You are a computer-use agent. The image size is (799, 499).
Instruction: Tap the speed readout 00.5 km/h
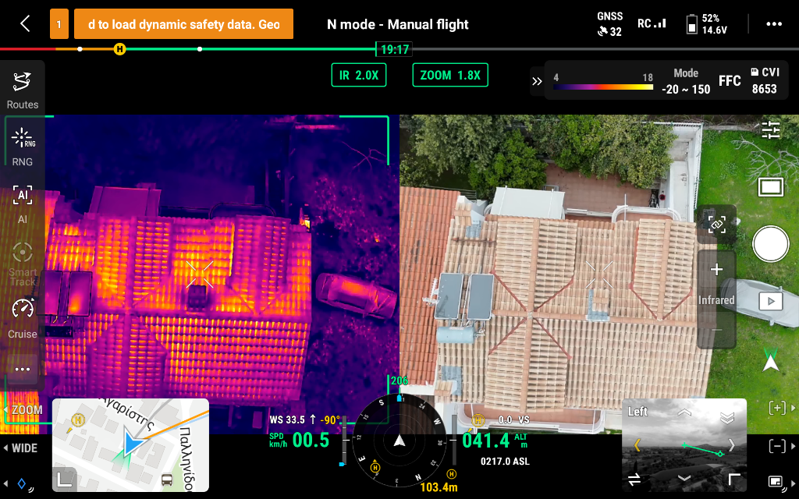coord(299,441)
